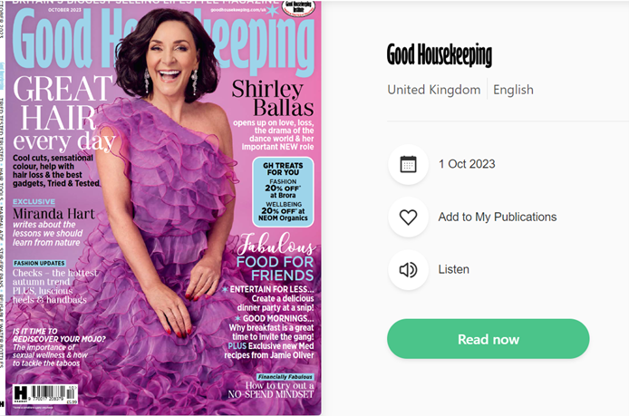This screenshot has width=629, height=416.
Task: Click the blue Good Housekeeping masthead on cover
Action: (x=163, y=40)
